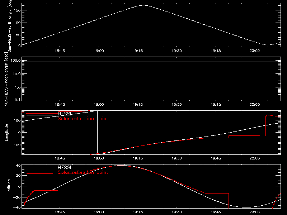
Task: Select tick -100 on the Longitude axis
Action: tap(16, 145)
